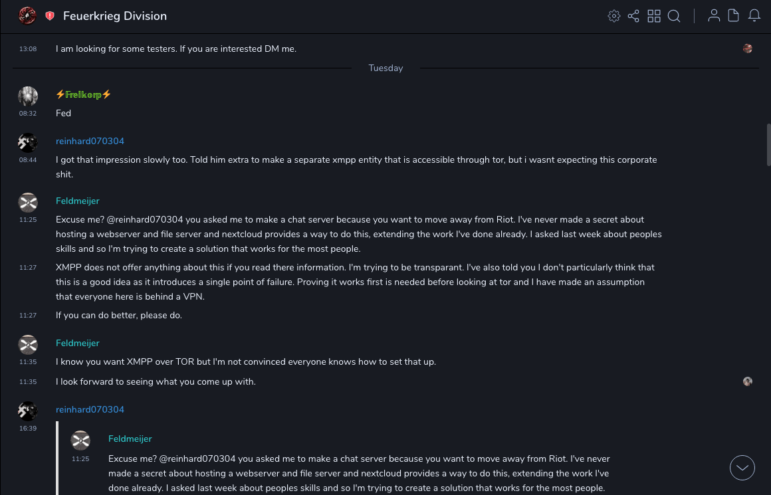This screenshot has width=771, height=495.
Task: Click the room avatar in the header
Action: [27, 16]
